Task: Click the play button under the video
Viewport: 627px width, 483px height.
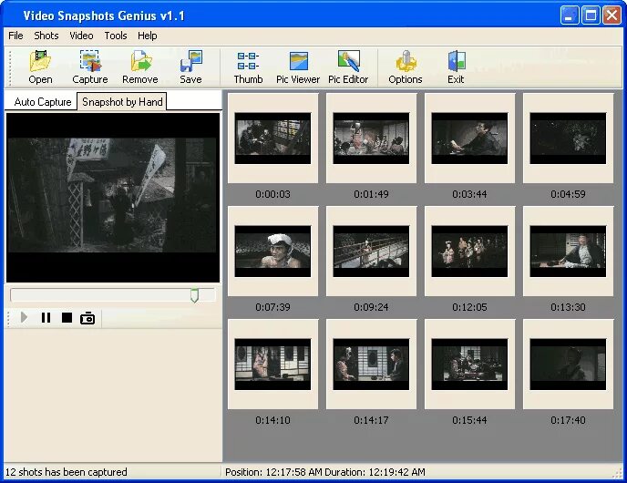Action: (24, 317)
